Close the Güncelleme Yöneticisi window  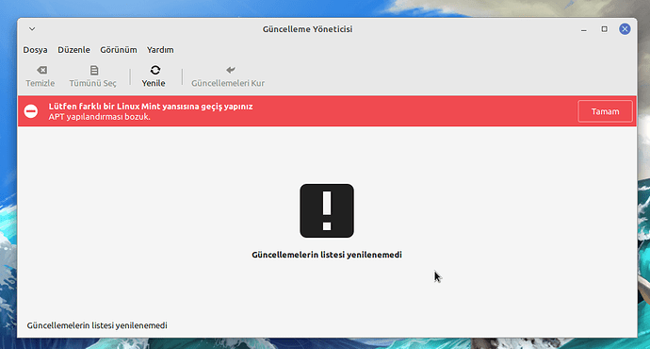coord(625,29)
